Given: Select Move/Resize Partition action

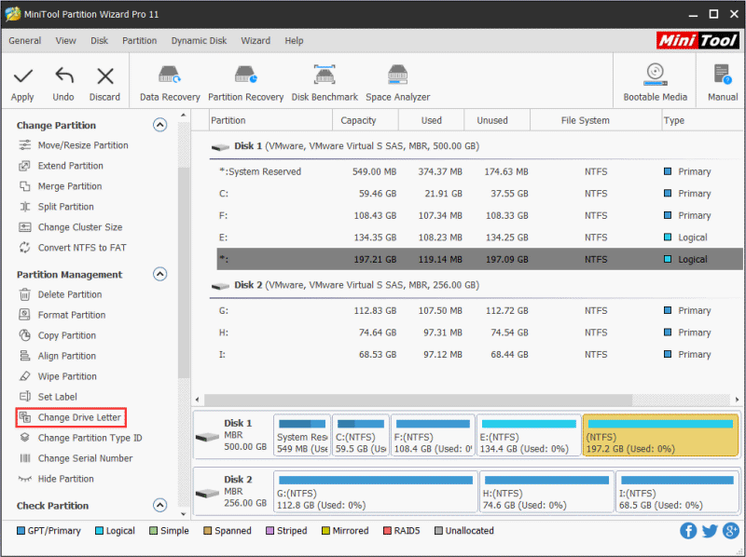Looking at the screenshot, I should [74, 145].
